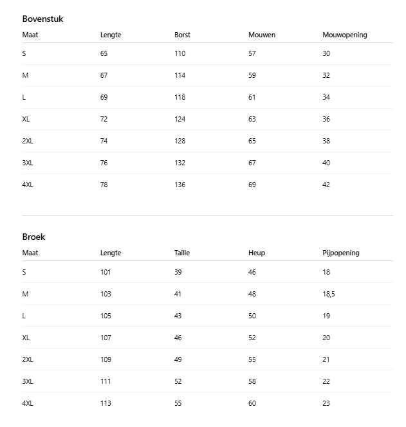Click the Mouwopening column header

click(x=344, y=35)
